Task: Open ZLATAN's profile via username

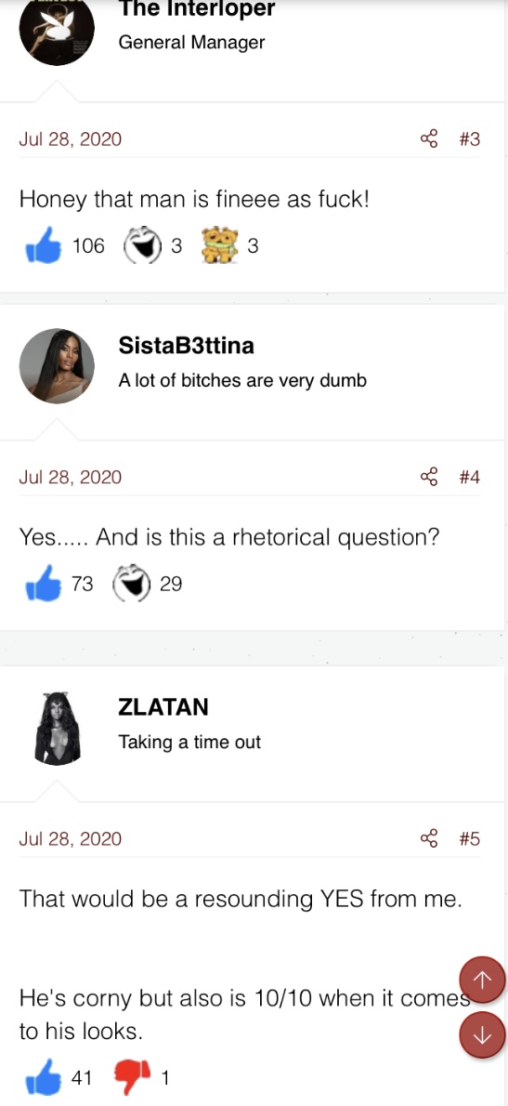Action: click(163, 706)
